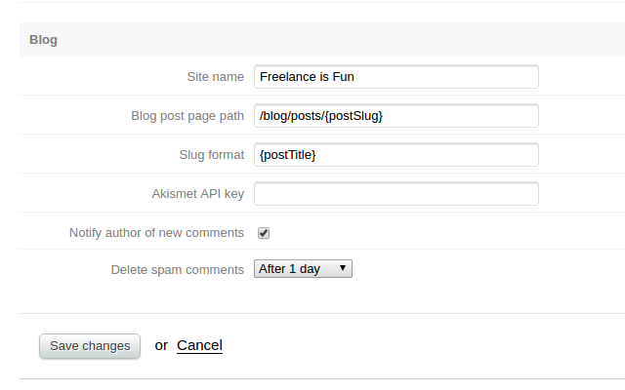Screen dimensions: 625x390
Task: Select the empty Akismet API key field
Action: point(396,194)
